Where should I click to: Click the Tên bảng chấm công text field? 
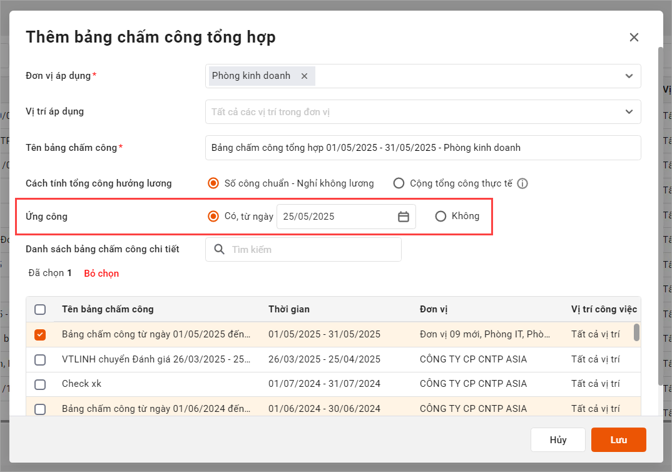(423, 148)
